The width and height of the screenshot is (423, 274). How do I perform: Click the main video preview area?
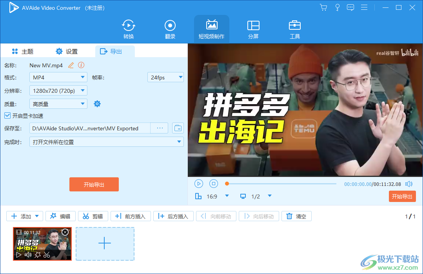(x=305, y=110)
